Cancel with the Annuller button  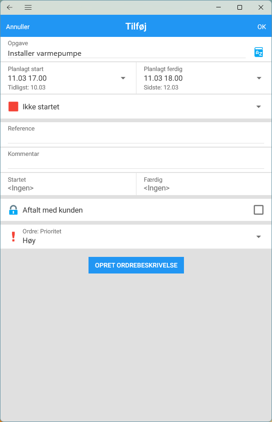(18, 27)
